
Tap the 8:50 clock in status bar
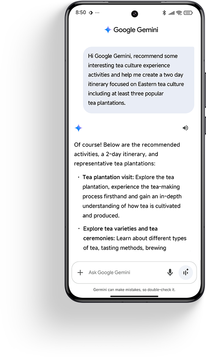tap(81, 13)
